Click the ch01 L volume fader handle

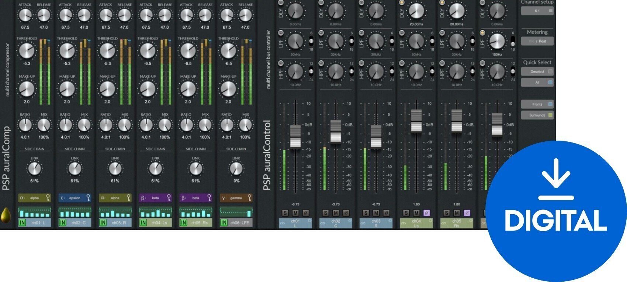pos(295,137)
